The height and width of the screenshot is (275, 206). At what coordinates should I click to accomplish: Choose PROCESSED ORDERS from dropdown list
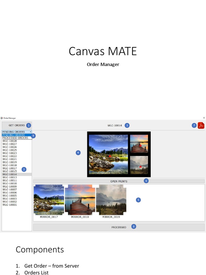pyautogui.click(x=15, y=138)
